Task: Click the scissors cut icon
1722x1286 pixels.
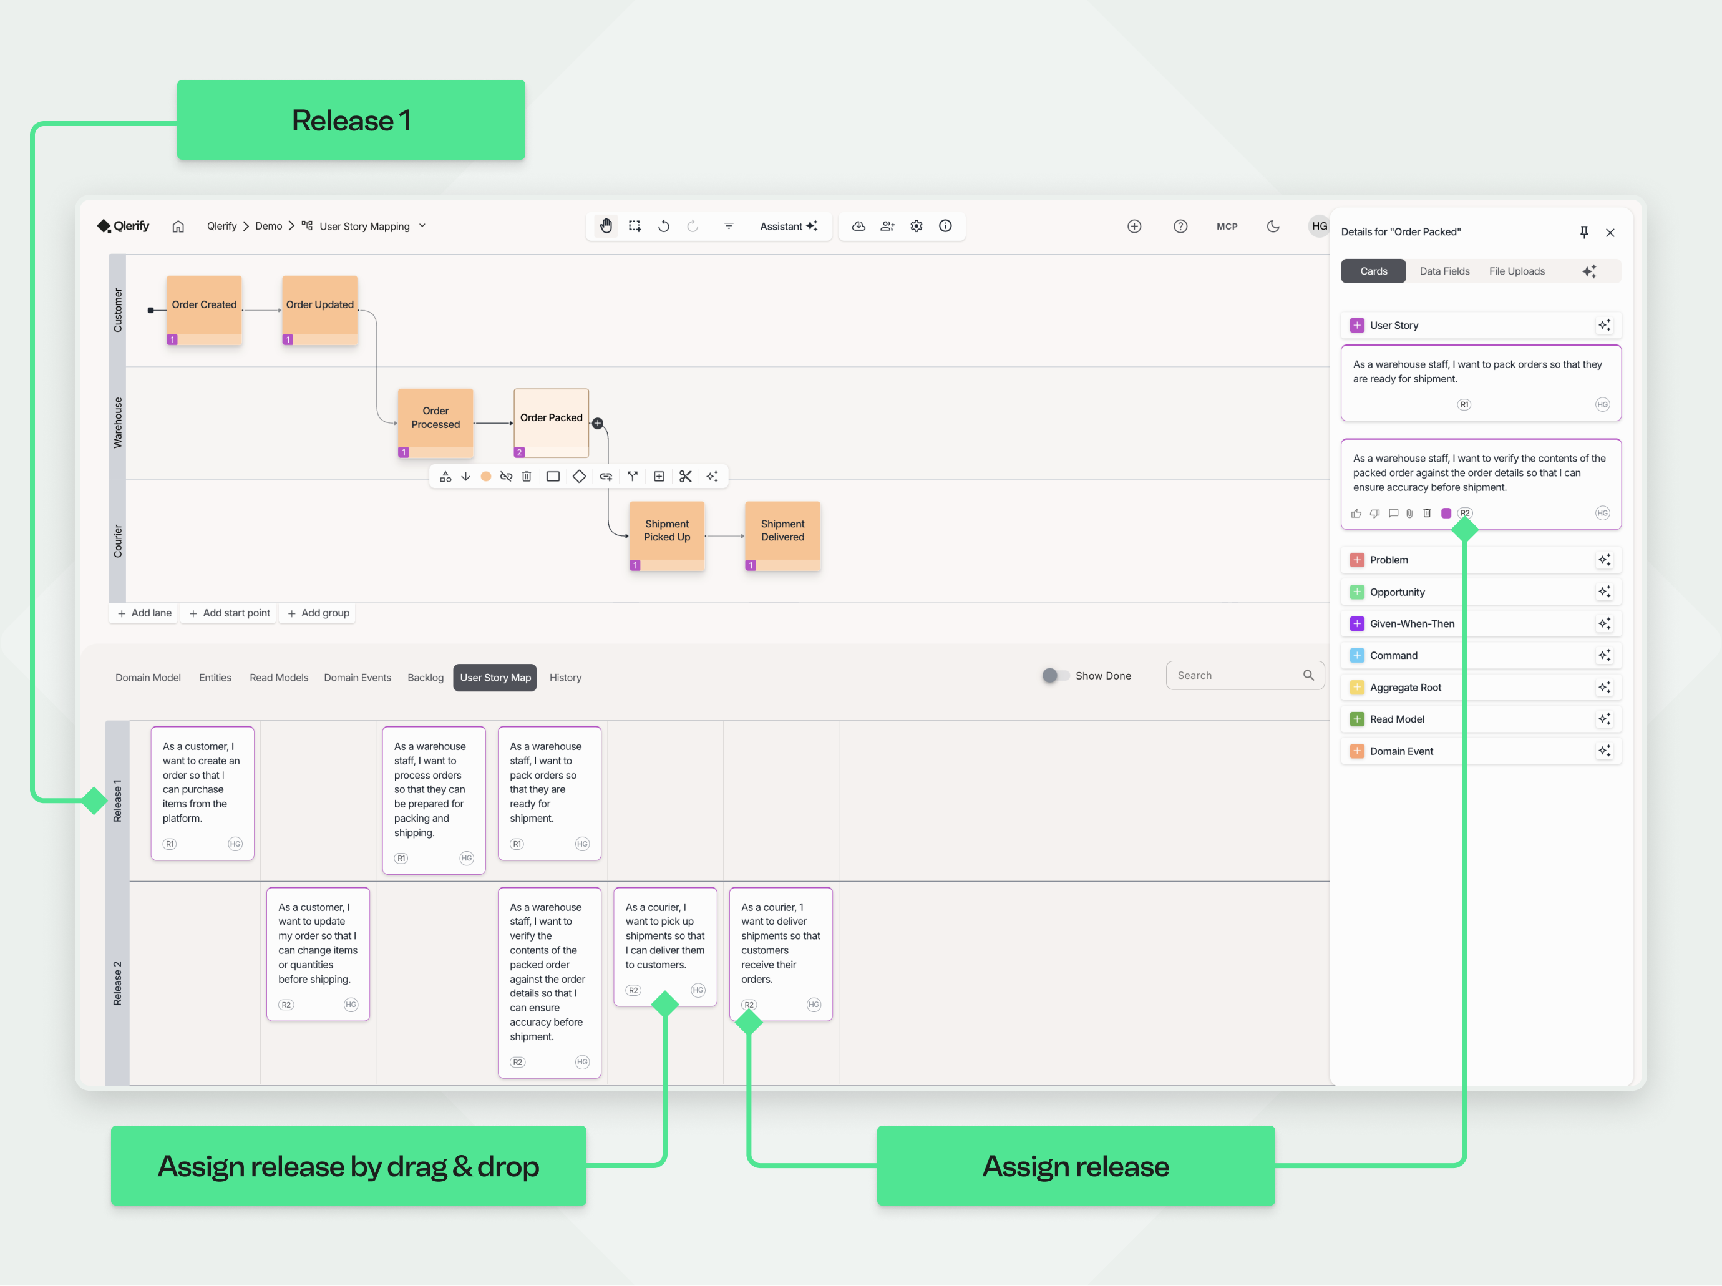Action: [685, 477]
